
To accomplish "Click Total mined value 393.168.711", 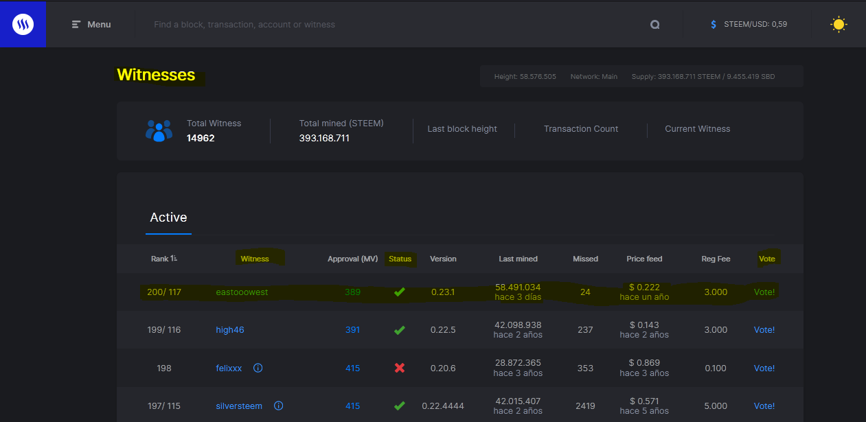I will (324, 138).
